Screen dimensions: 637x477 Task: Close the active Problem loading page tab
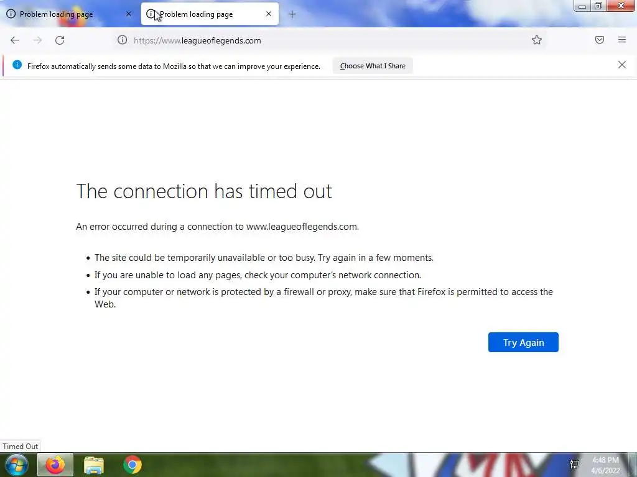pyautogui.click(x=269, y=14)
